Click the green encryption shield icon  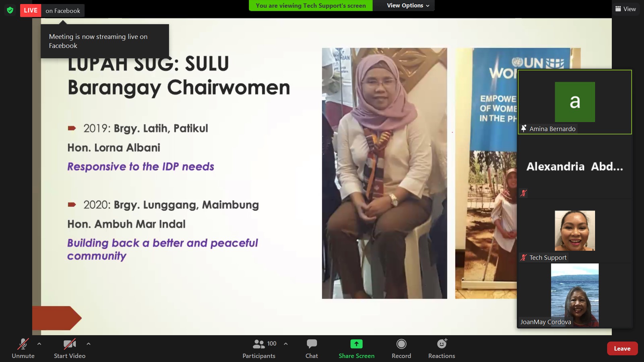(10, 10)
